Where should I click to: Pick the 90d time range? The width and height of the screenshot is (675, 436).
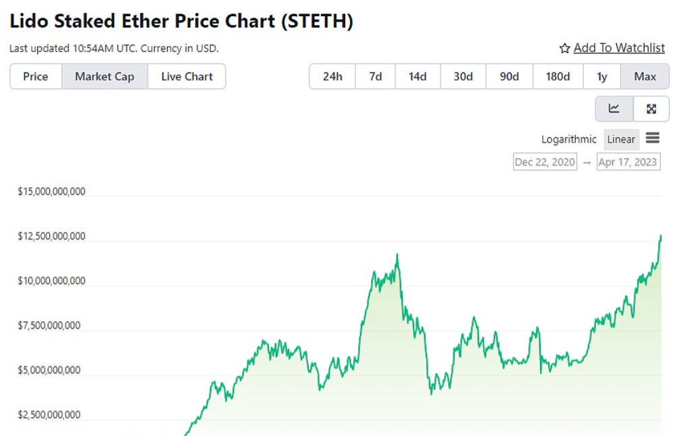(x=509, y=76)
